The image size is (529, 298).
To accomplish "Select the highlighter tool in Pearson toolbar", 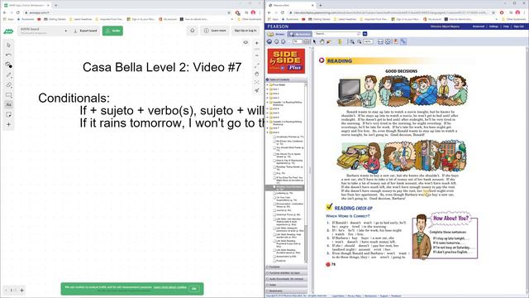I will (329, 41).
